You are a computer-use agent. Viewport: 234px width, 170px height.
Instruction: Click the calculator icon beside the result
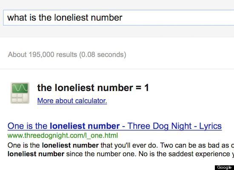20,93
